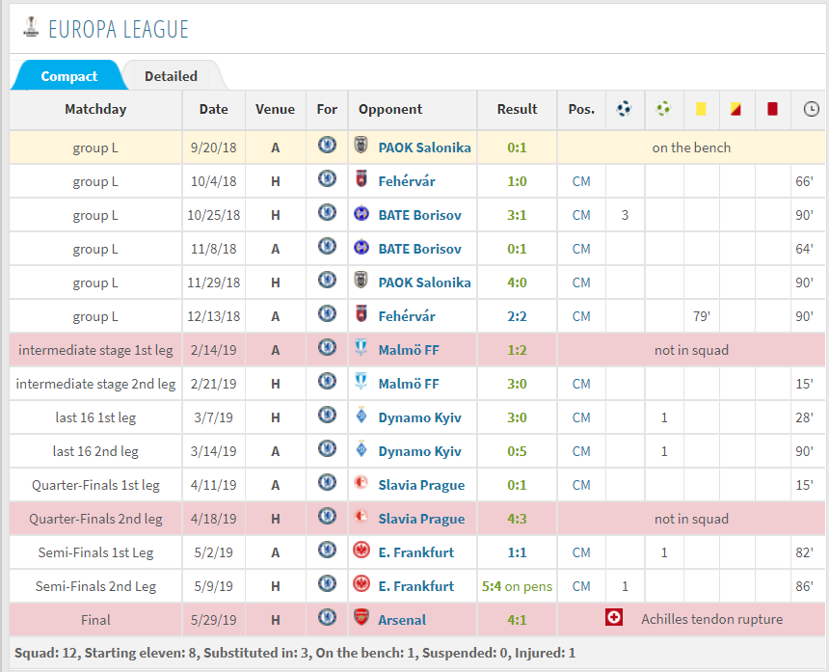Viewport: 829px width, 672px height.
Task: Click E. Frankfurt crest in 5/9/19 row
Action: coord(361,584)
